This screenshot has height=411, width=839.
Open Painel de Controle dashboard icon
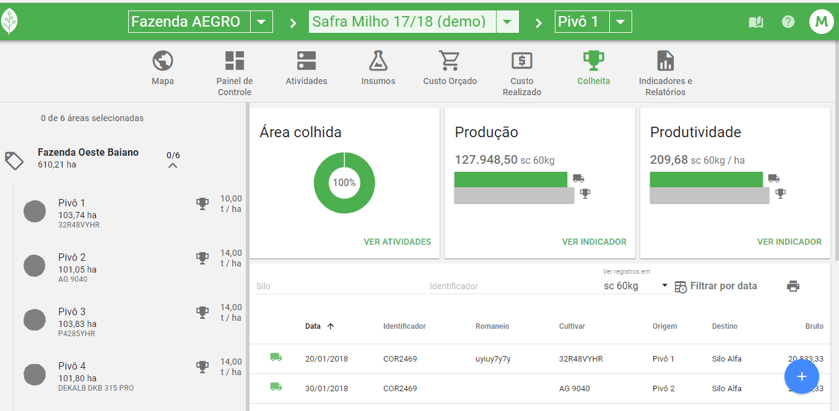234,61
